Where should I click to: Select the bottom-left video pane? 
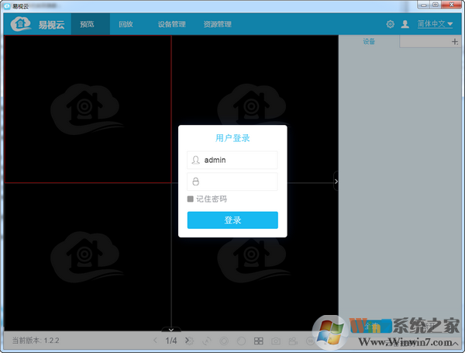tap(88, 257)
